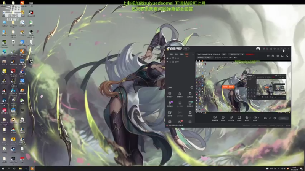
Task: Open the tool with red badge in toolbox
Action: (x=180, y=122)
